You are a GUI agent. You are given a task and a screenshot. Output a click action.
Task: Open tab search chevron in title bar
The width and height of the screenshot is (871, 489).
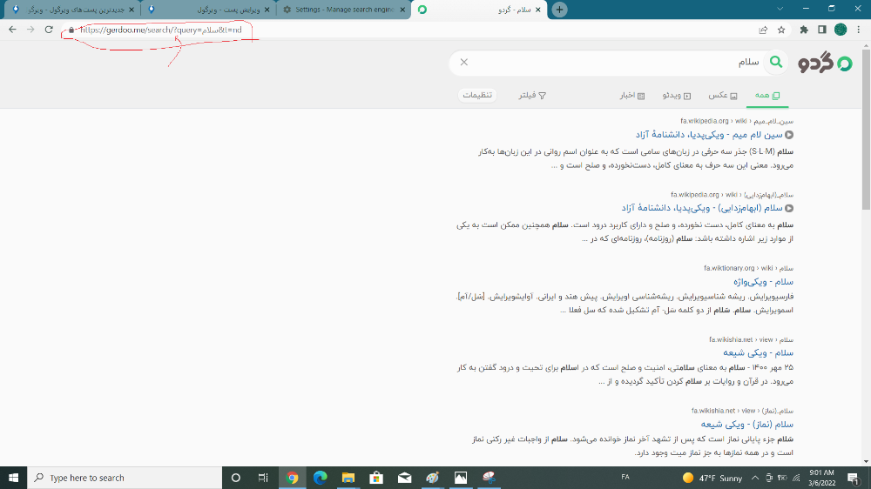[x=780, y=9]
